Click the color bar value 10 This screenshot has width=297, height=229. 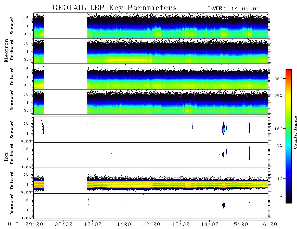(280, 179)
